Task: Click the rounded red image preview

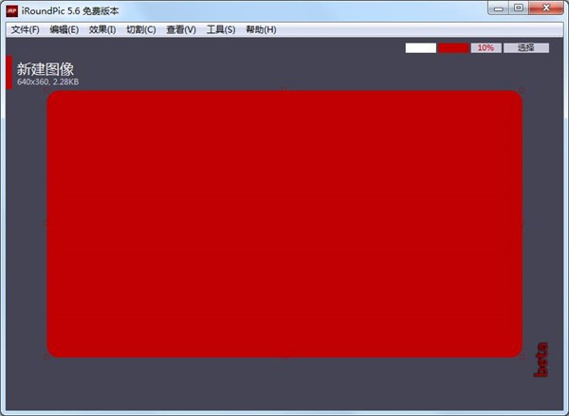Action: 284,224
